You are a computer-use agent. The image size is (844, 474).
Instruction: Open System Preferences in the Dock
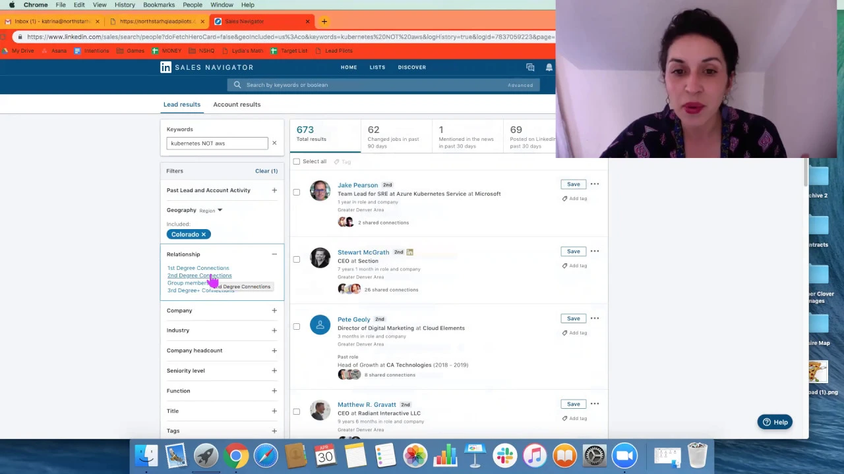click(594, 456)
